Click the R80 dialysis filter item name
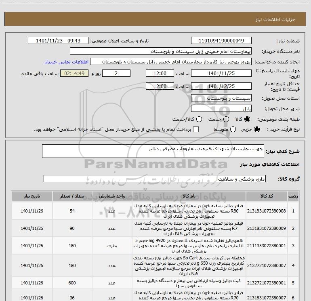This screenshot has height=301, width=311. [189, 211]
